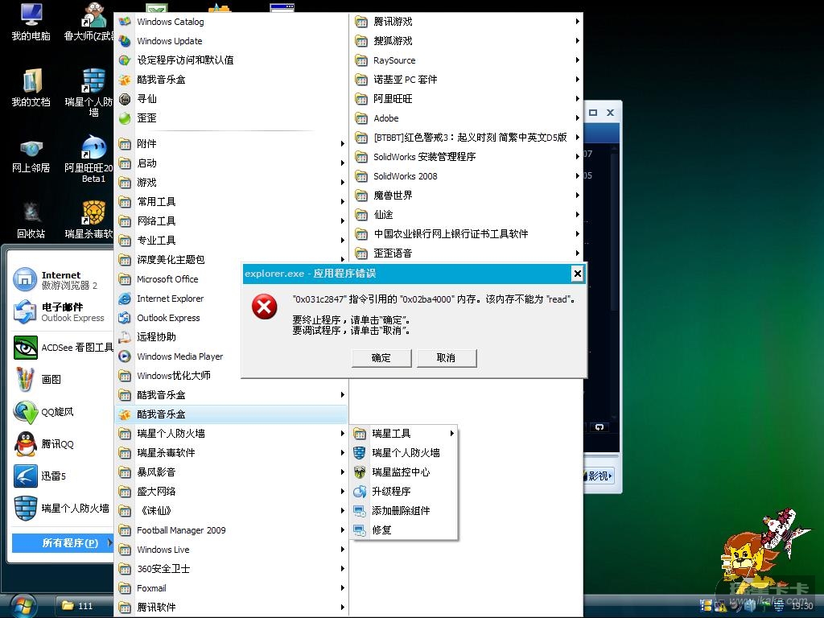
Task: Open 回收站 desktop icon
Action: pos(31,220)
